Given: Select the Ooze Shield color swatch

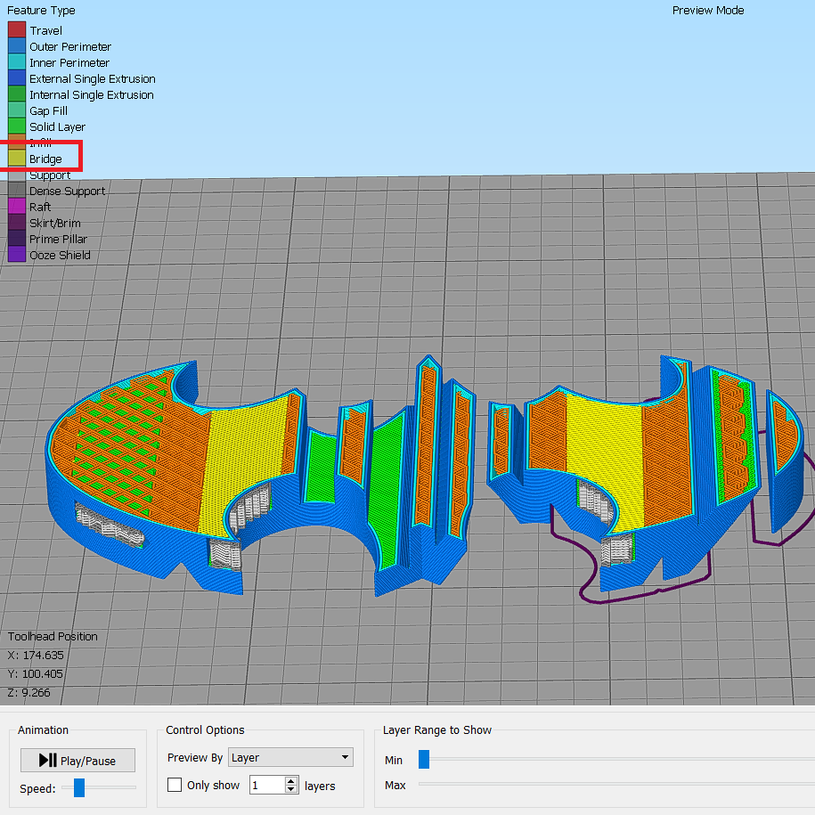Looking at the screenshot, I should [x=16, y=255].
